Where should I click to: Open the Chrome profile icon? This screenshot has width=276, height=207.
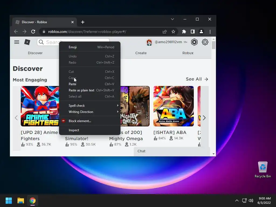click(x=201, y=32)
